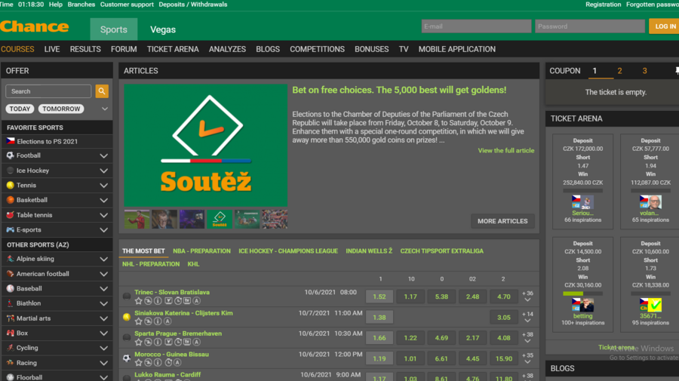
Task: Click the Football soccer ball icon in sidebar
Action: pos(10,155)
